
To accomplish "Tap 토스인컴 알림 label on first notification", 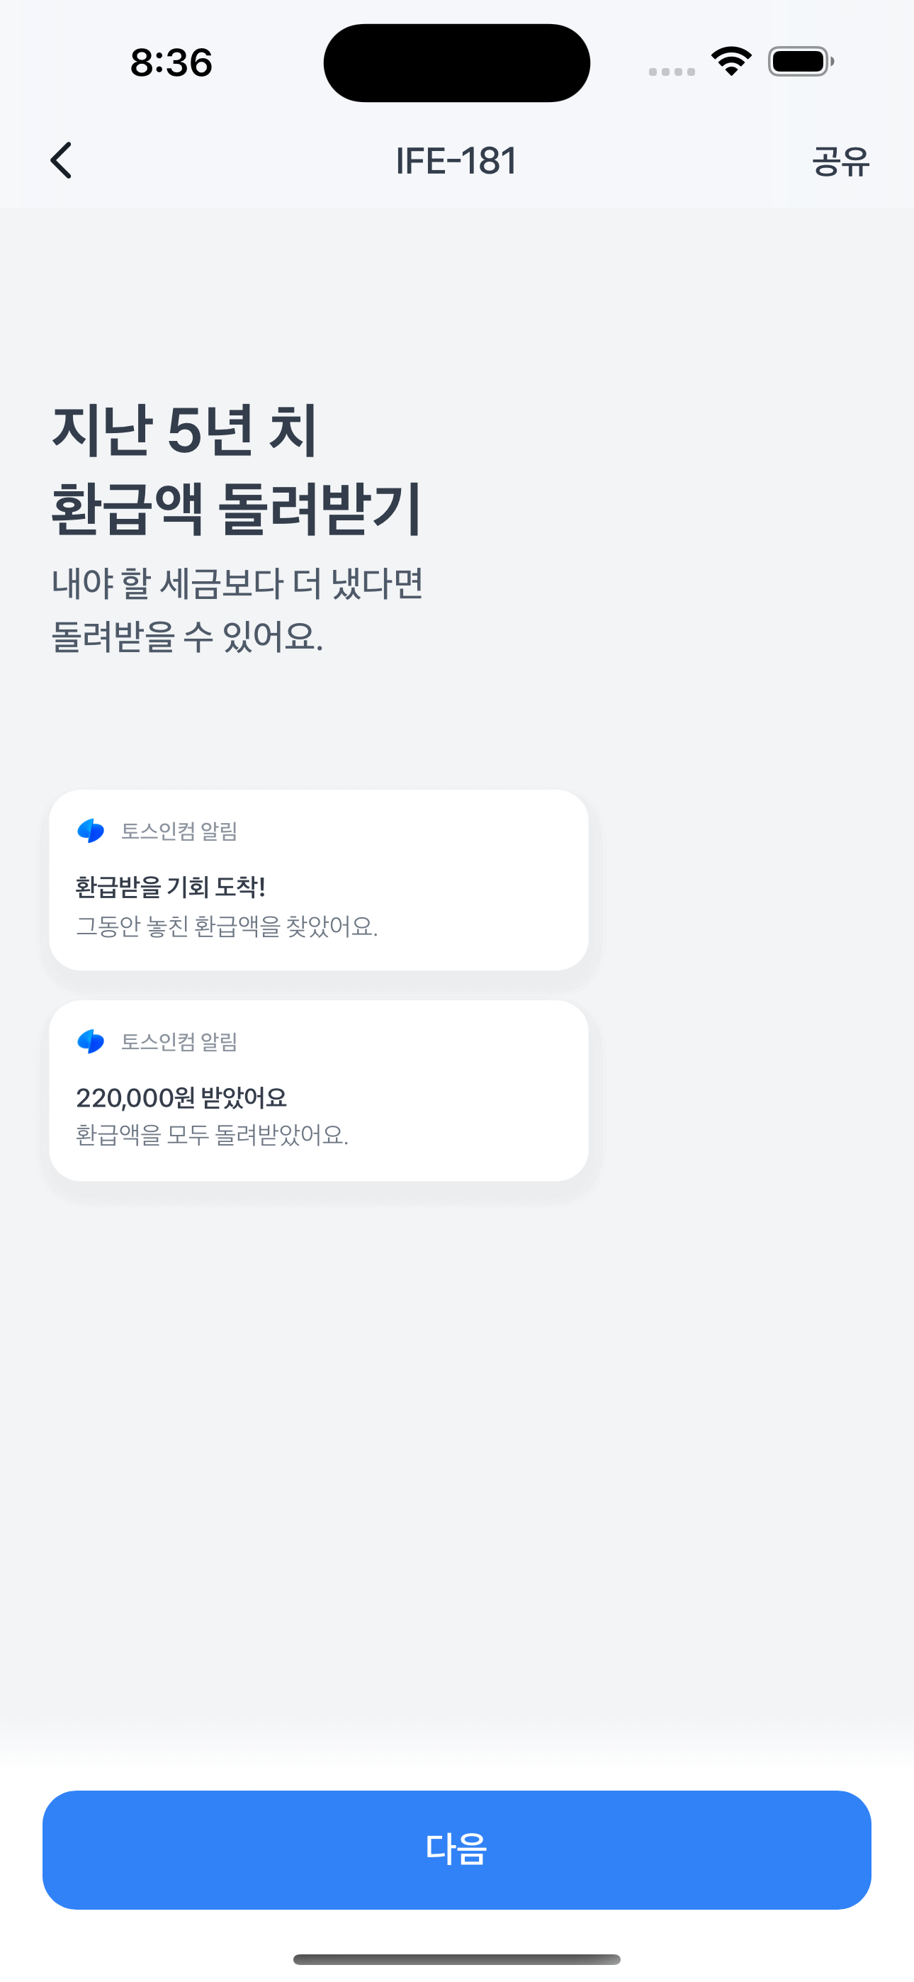I will [179, 832].
